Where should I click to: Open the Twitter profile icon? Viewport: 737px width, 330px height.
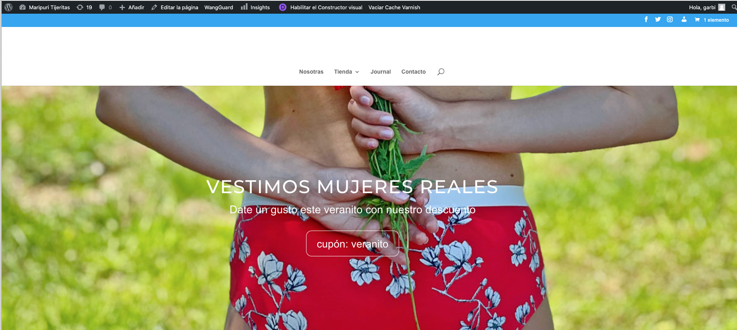click(x=658, y=19)
